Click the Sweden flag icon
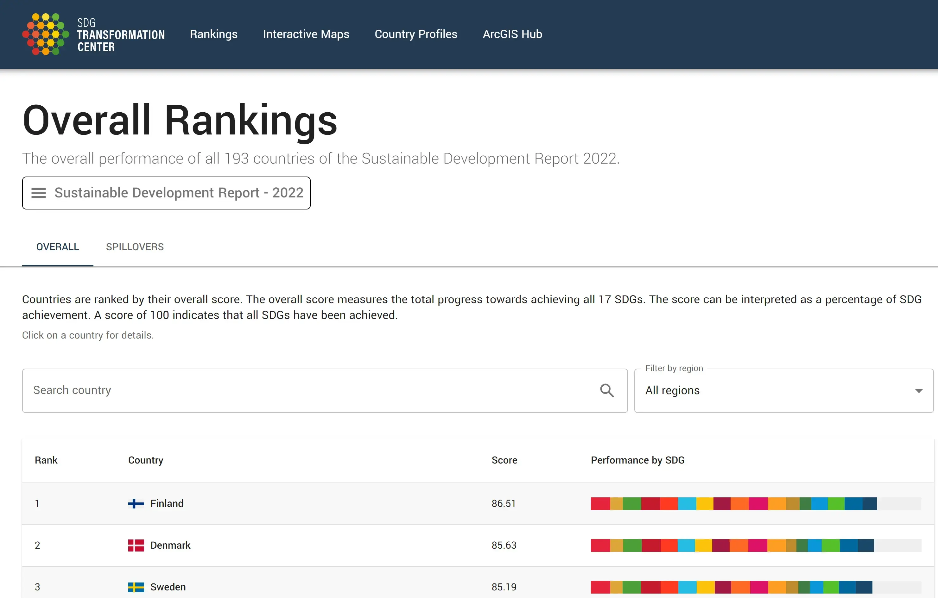This screenshot has height=598, width=938. click(x=136, y=587)
